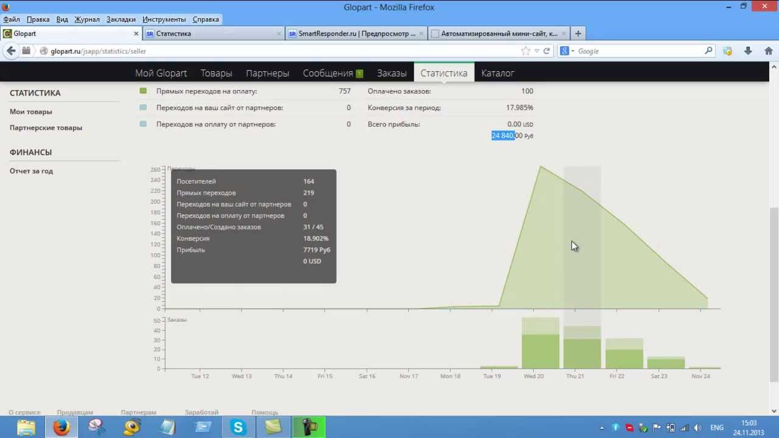
Task: Open Skype from the taskbar
Action: coord(238,428)
